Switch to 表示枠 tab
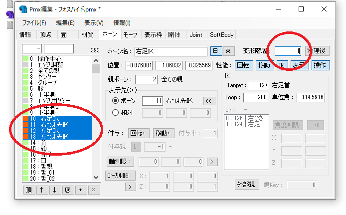This screenshot has width=346, height=215. coord(154,35)
